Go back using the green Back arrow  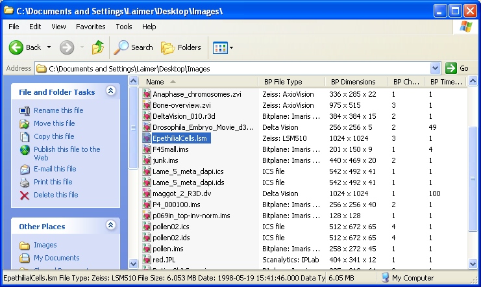point(16,47)
